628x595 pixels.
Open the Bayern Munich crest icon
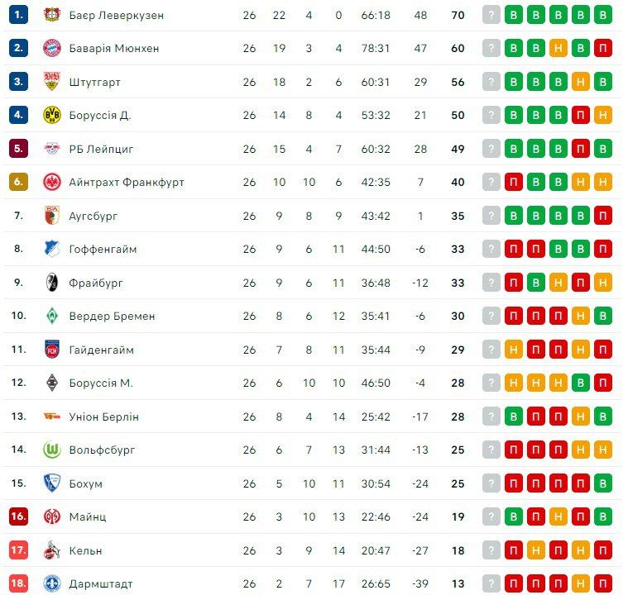pyautogui.click(x=52, y=48)
